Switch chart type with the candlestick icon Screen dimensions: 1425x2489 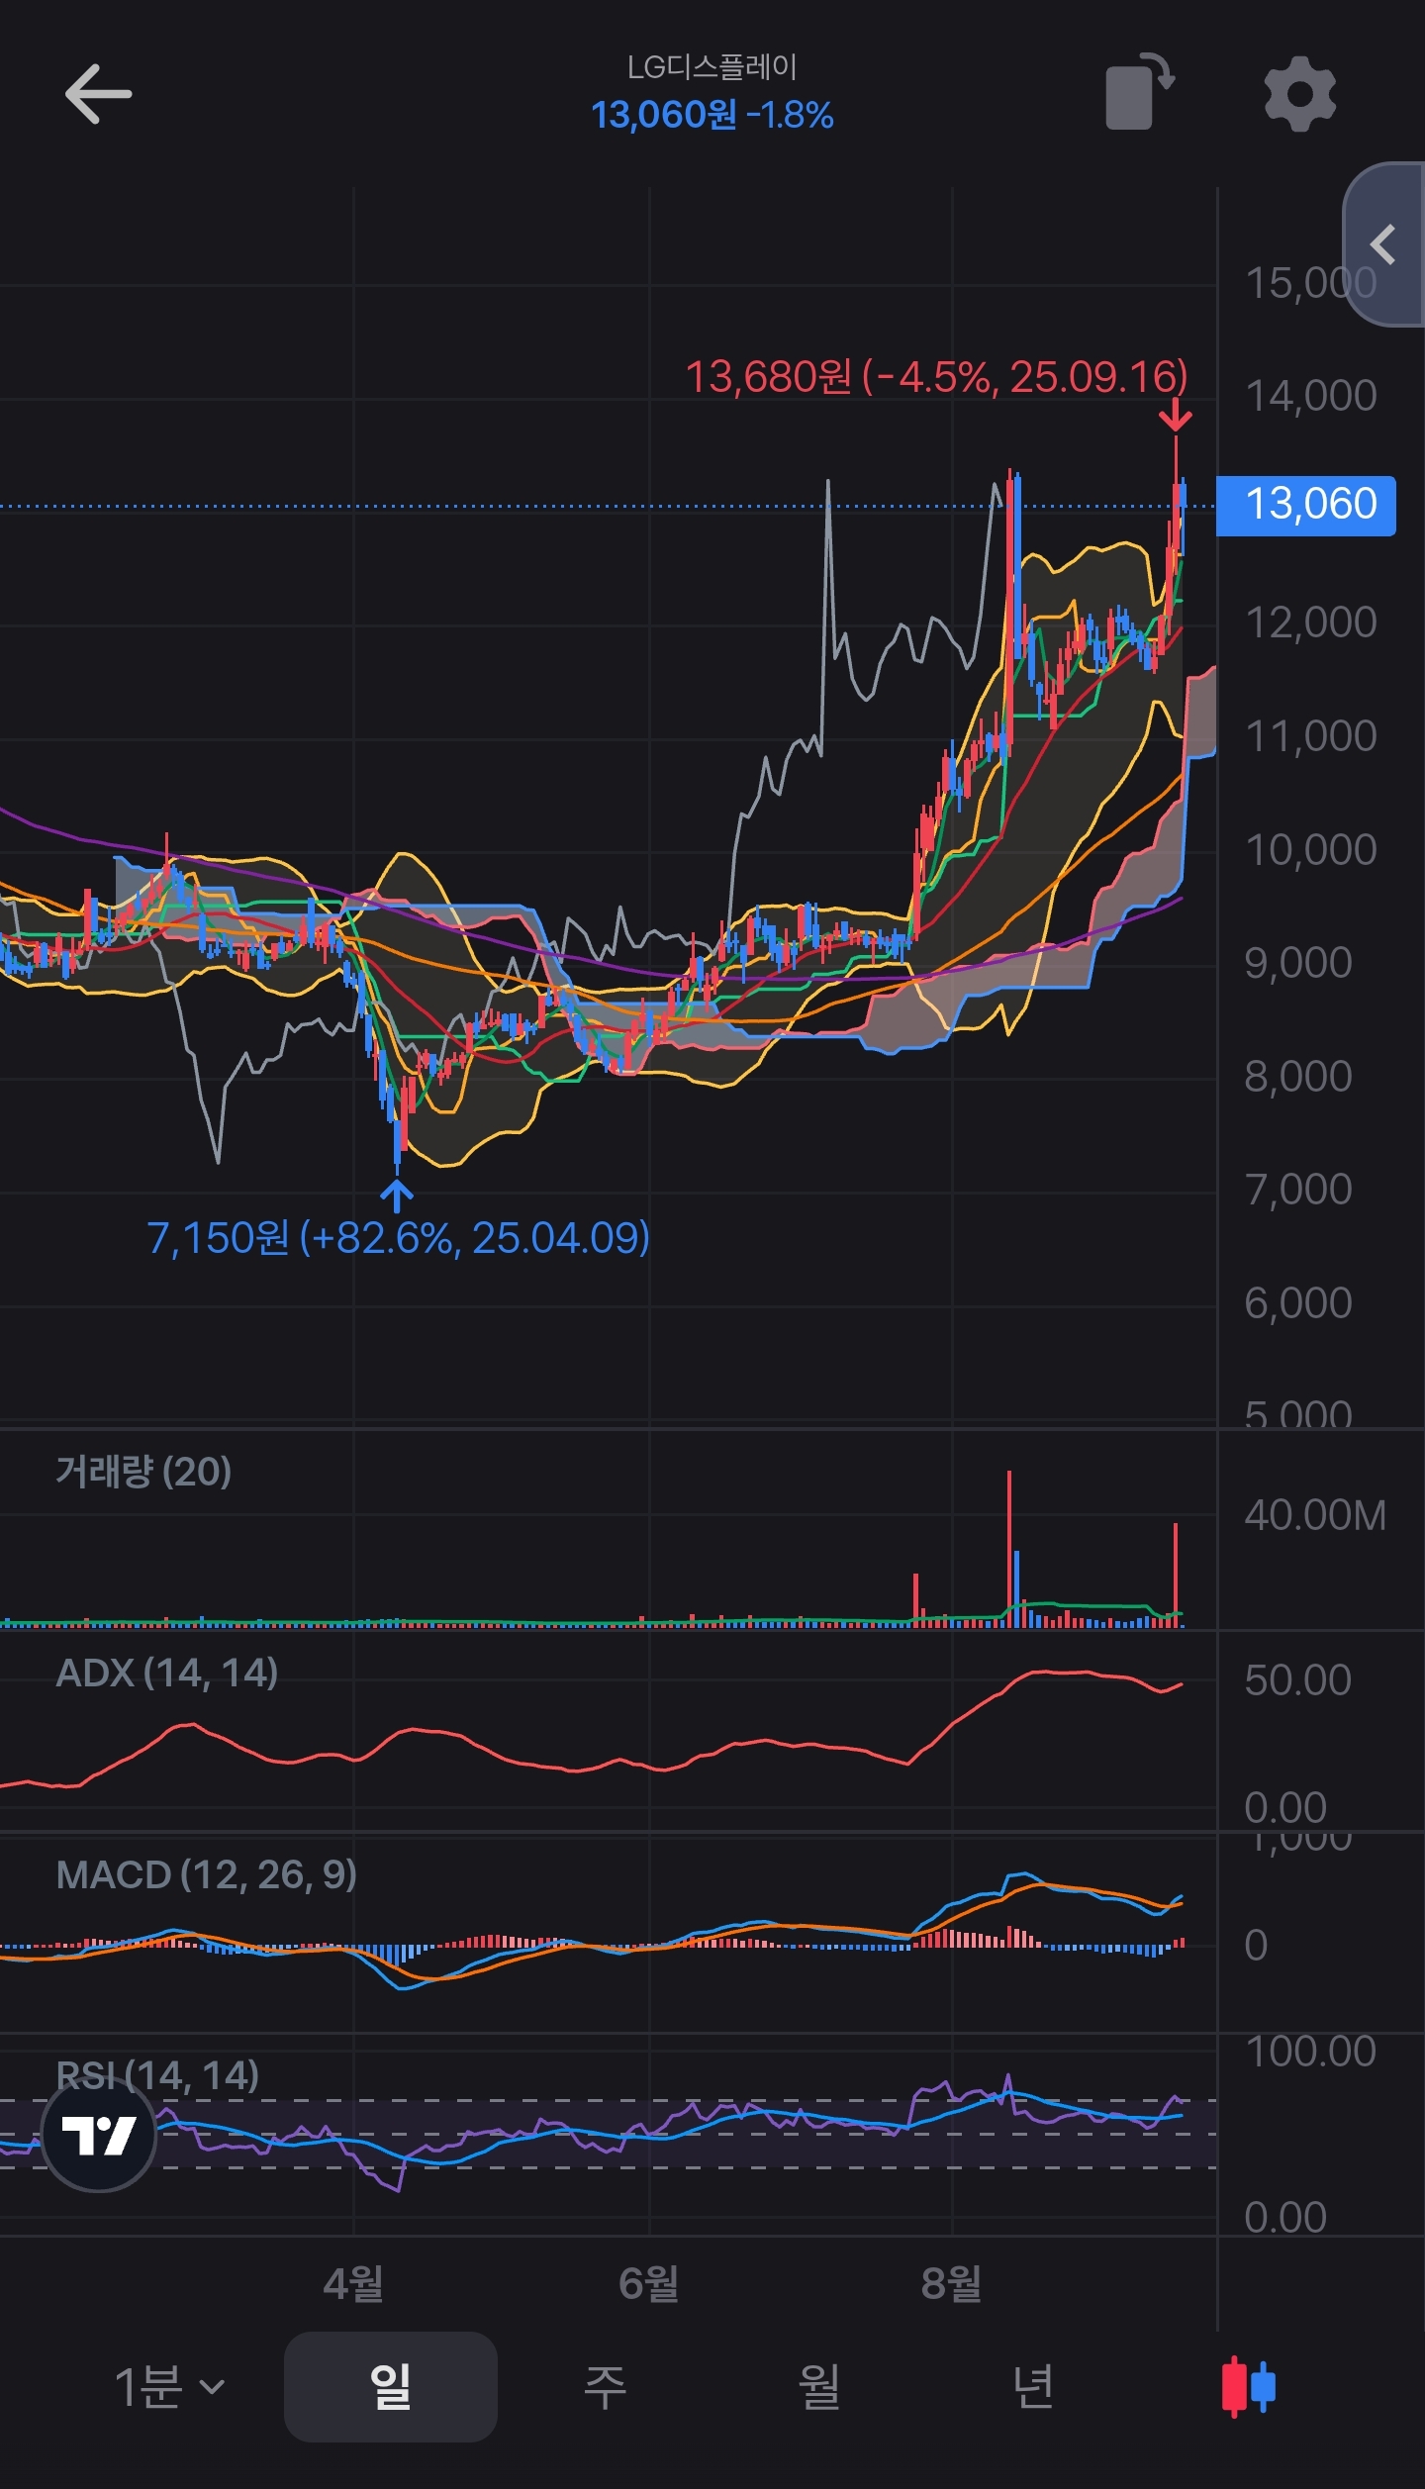pyautogui.click(x=1248, y=2386)
